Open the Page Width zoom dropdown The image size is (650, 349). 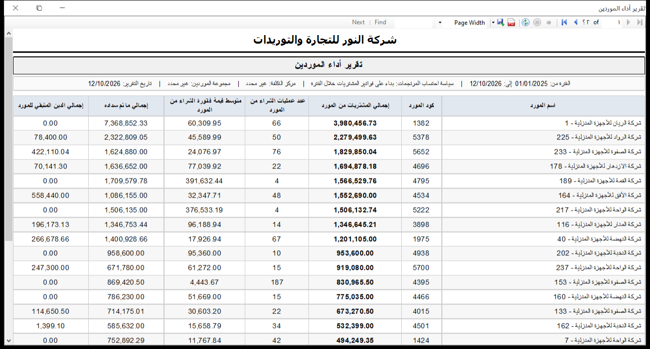440,23
